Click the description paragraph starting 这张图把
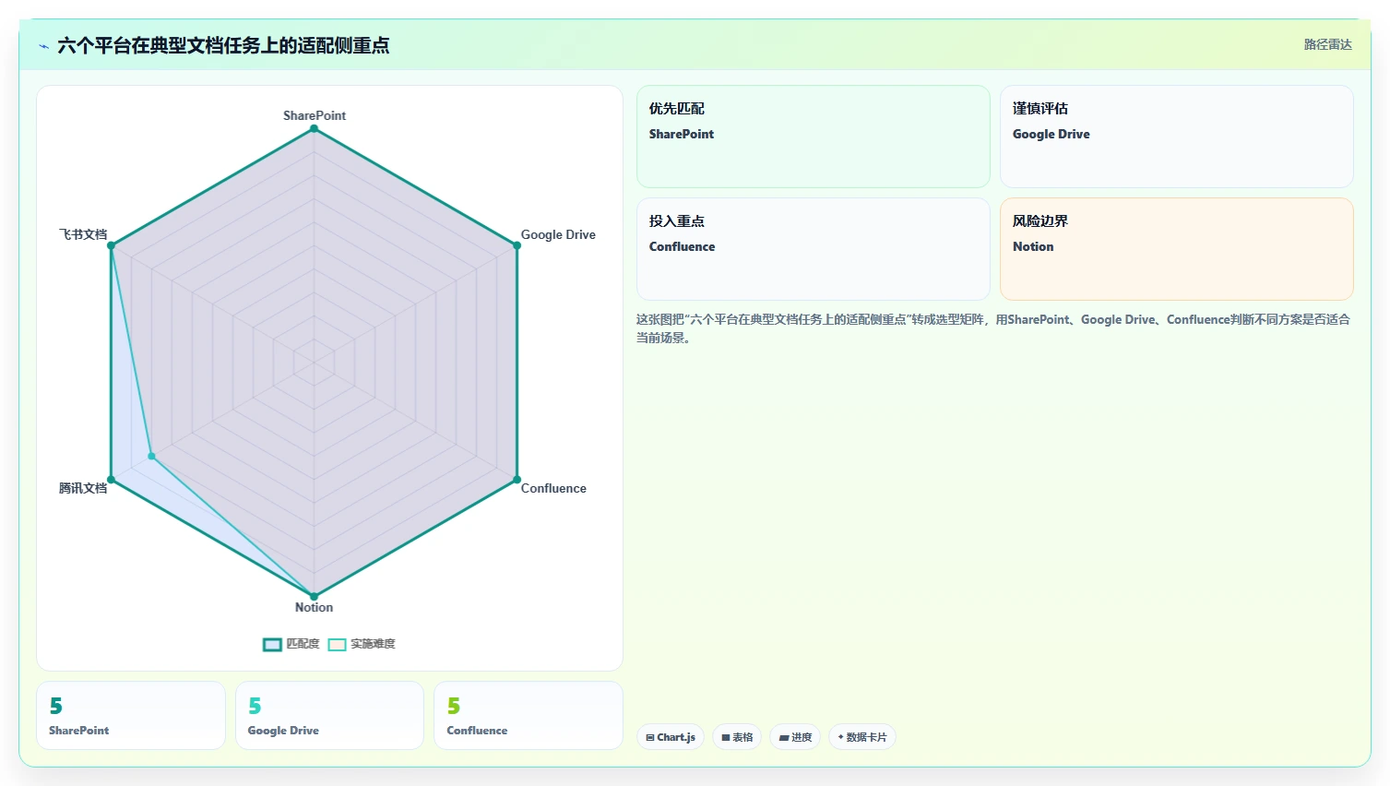Image resolution: width=1390 pixels, height=786 pixels. pyautogui.click(x=993, y=328)
